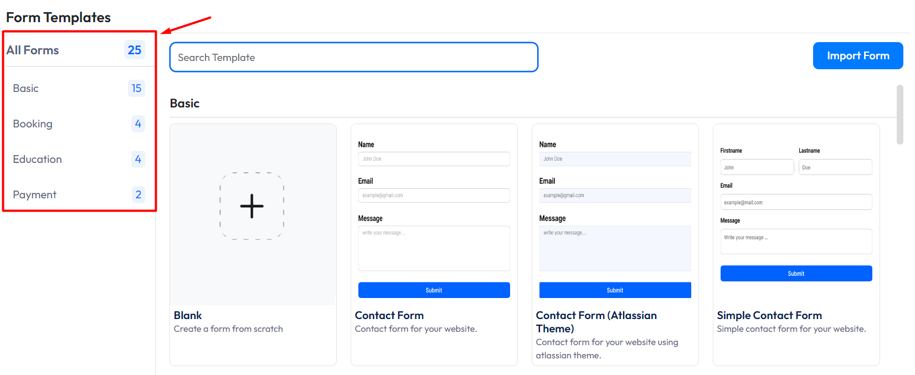Click the Simple Contact Form title
This screenshot has width=915, height=375.
(769, 316)
